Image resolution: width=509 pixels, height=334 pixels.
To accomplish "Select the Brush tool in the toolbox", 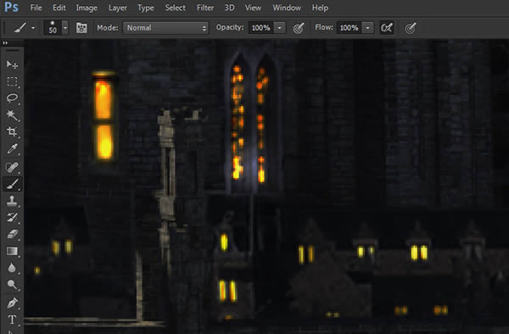I will click(x=12, y=184).
